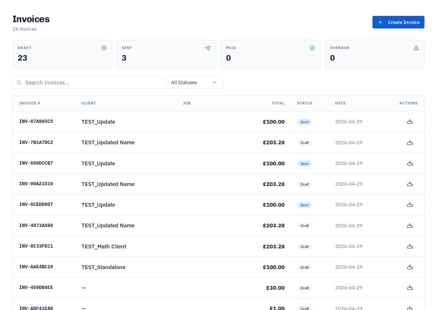Open the All Statuses dropdown

pos(194,83)
